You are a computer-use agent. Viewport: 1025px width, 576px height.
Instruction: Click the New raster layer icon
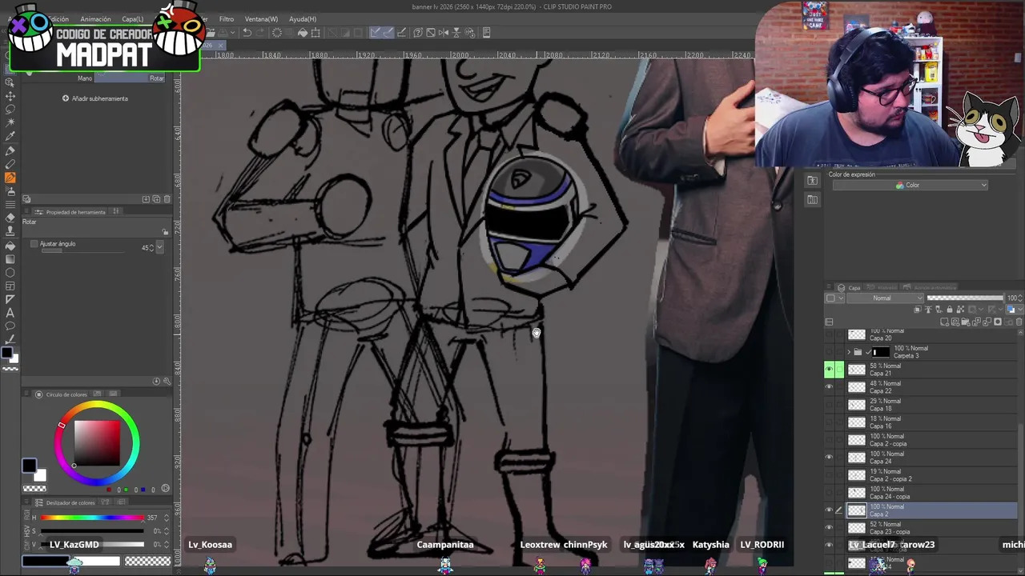pos(944,322)
